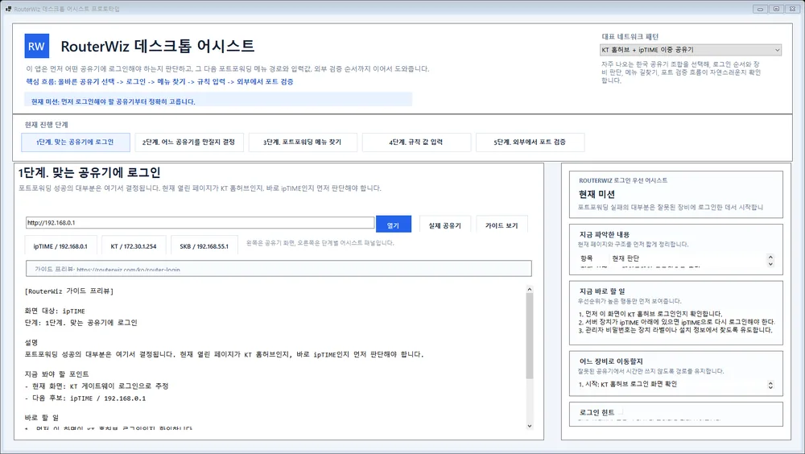Choose ipTIME / 192.168.0.1 preset

60,246
